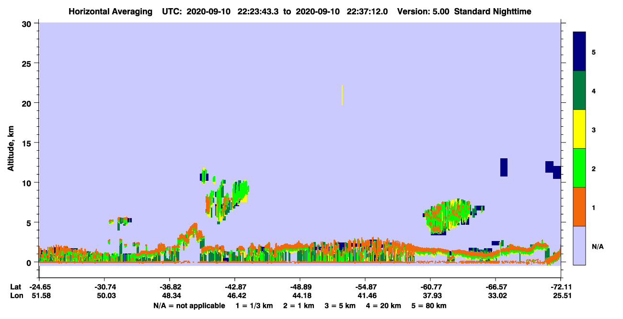Click the latitude value -30.74
Viewport: 623px width, 319px height.
[x=104, y=287]
